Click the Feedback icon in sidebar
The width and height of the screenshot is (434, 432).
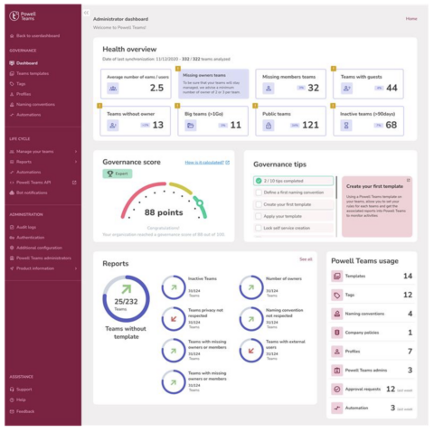click(12, 411)
